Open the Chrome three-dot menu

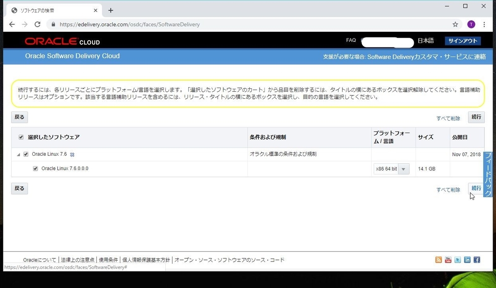pos(484,24)
